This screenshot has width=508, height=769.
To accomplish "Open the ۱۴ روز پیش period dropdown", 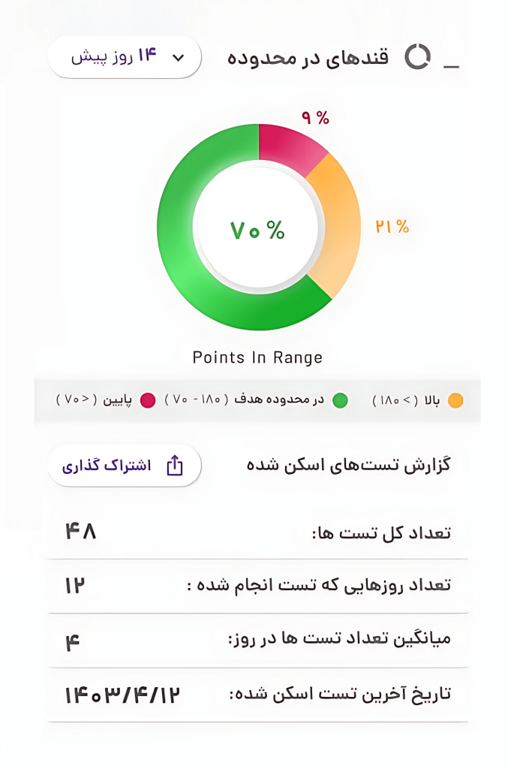I will tap(125, 57).
